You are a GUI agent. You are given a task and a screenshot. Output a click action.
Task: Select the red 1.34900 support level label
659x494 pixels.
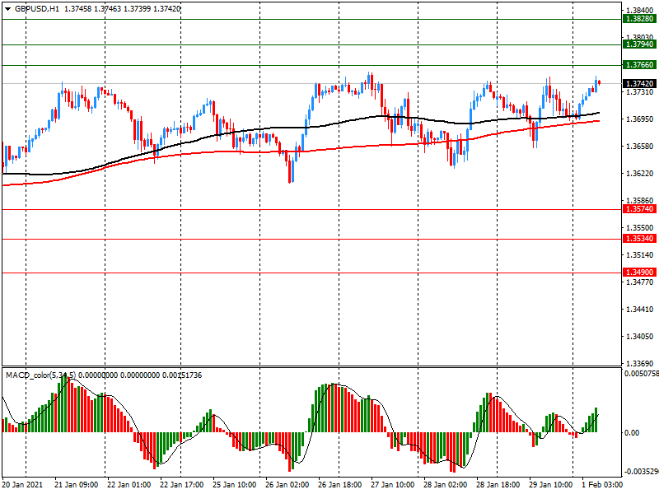[639, 273]
